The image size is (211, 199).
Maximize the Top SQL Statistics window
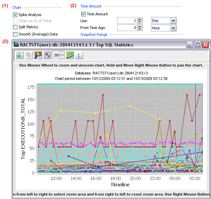tap(197, 44)
